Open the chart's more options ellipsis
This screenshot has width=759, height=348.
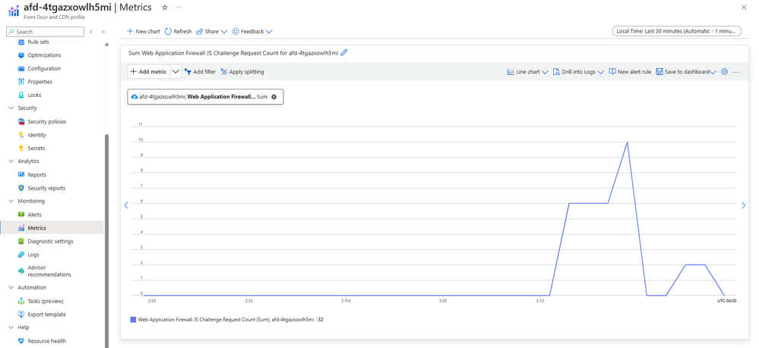736,72
